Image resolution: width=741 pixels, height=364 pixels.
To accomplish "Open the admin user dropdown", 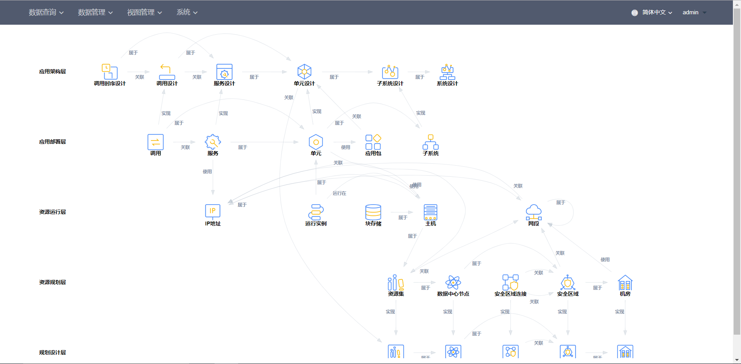I will click(695, 12).
